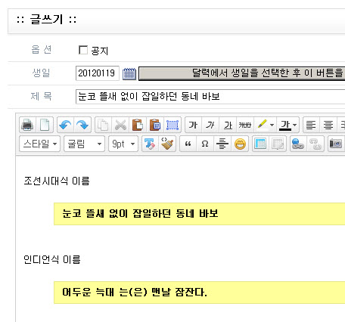Viewport: 345px width, 322px height.
Task: Toggle italic 가 formatting
Action: point(210,125)
